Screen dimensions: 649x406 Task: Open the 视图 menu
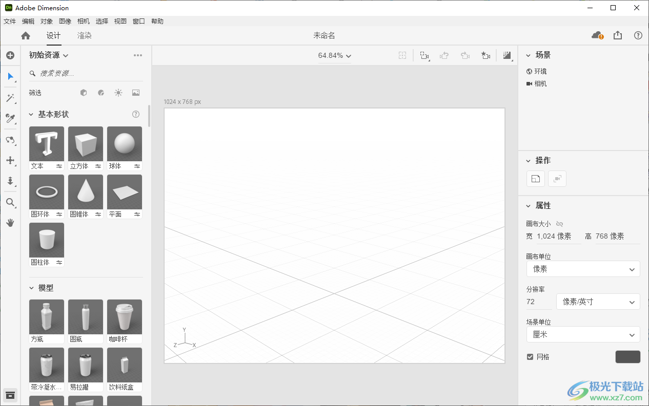point(120,22)
